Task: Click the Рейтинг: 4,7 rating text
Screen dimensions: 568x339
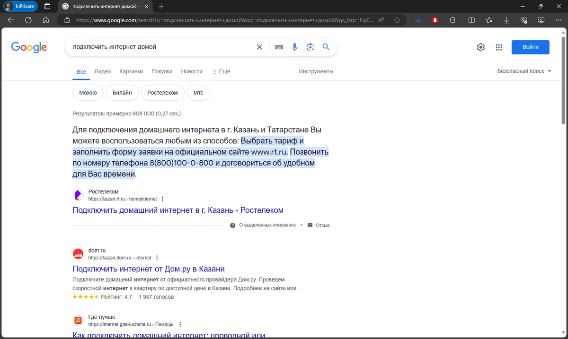Action: [x=116, y=297]
